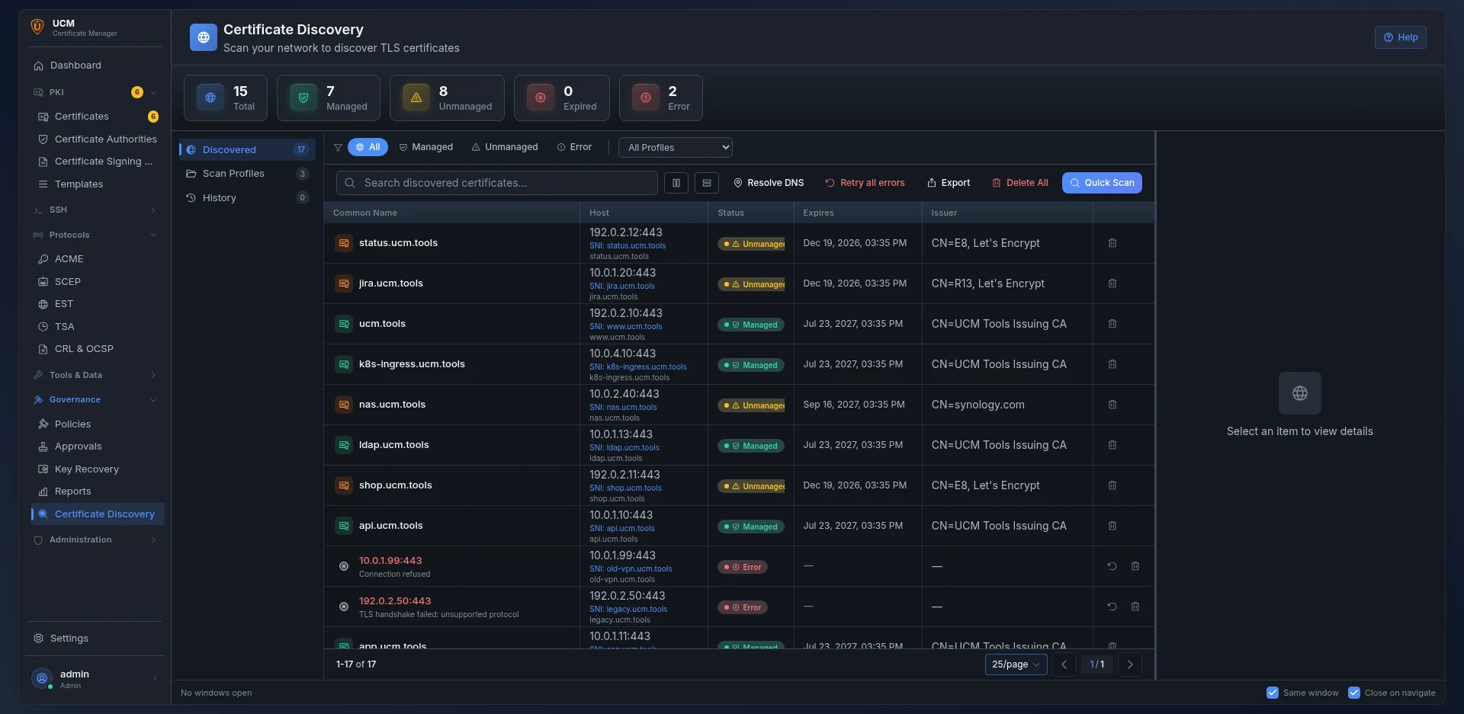Screen dimensions: 1464x714
Task: Expand the Tools & Data section
Action: 95,375
